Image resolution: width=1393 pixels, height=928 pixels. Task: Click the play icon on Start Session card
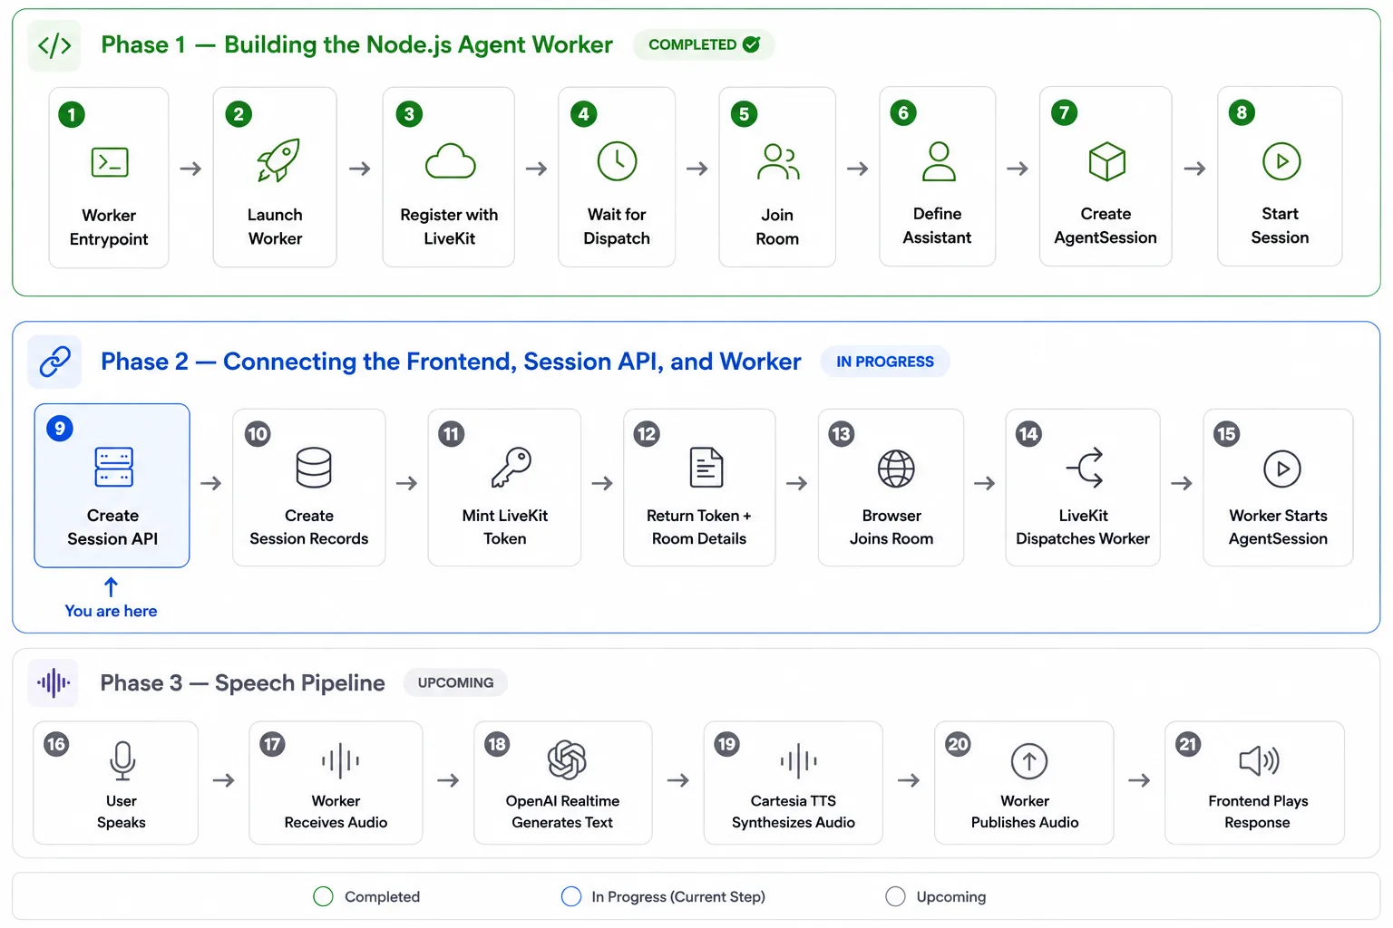(1281, 161)
